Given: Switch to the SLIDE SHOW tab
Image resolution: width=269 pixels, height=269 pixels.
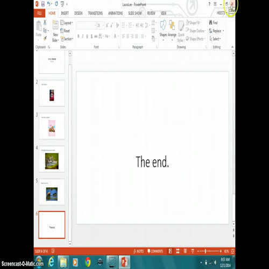Looking at the screenshot, I should tap(135, 13).
